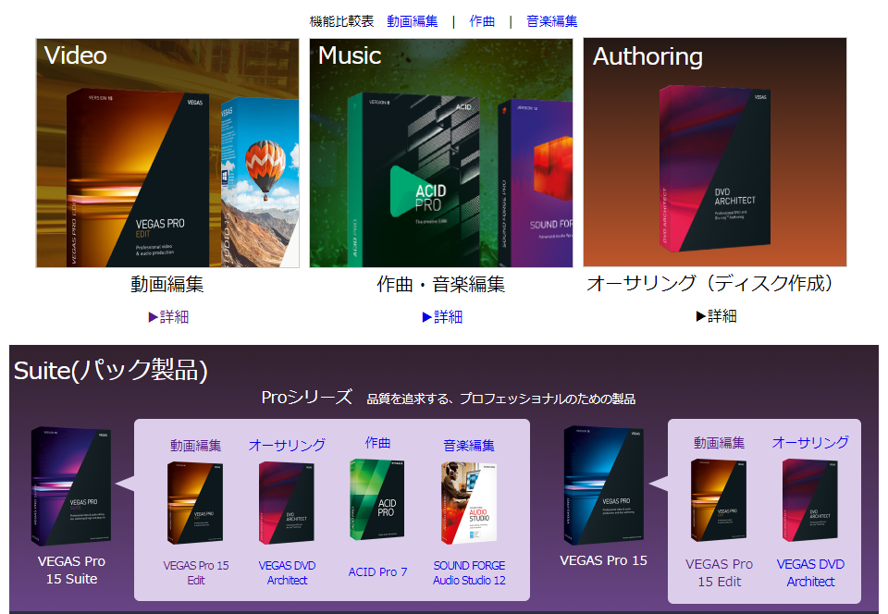Click the white VEGAS Pro 15 label
Image resolution: width=888 pixels, height=614 pixels.
pyautogui.click(x=604, y=560)
